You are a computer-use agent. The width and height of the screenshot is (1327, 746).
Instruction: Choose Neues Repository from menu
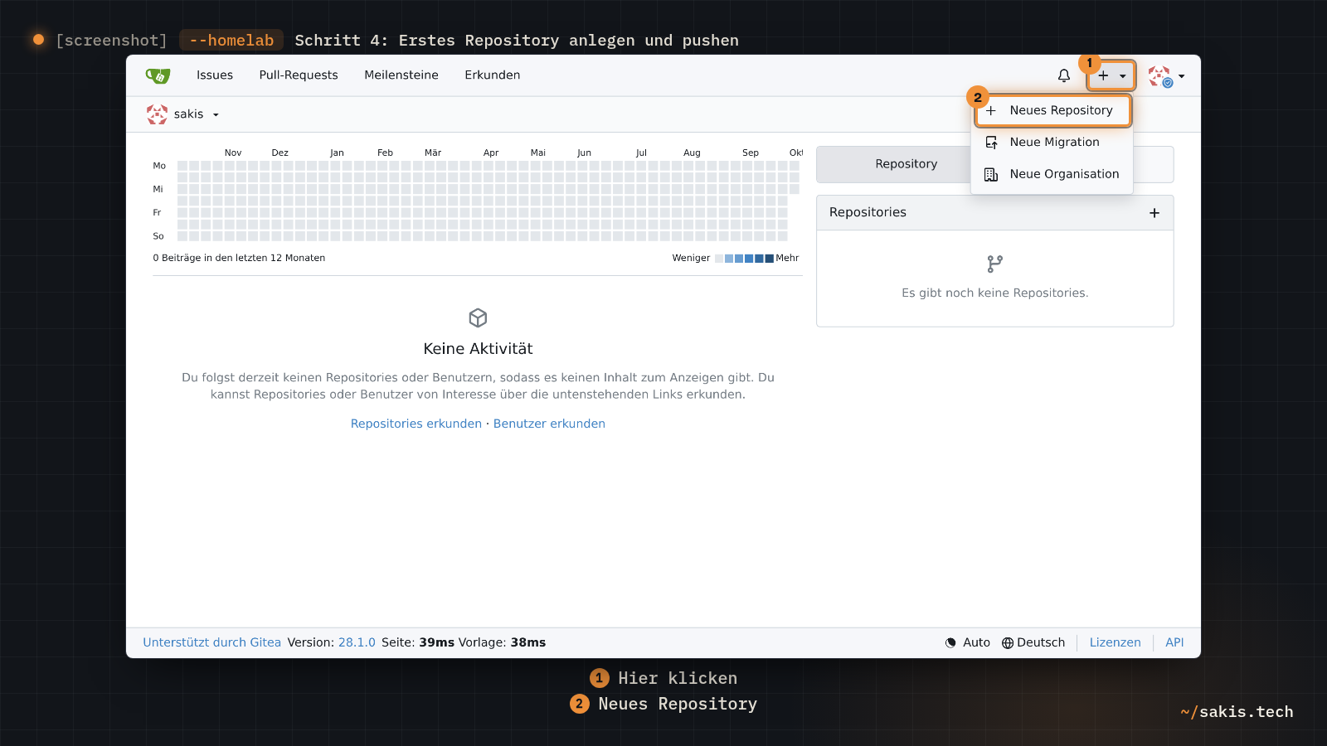[1053, 110]
